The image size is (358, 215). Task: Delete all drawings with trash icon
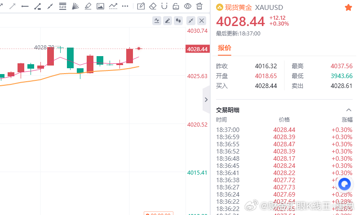(199, 6)
